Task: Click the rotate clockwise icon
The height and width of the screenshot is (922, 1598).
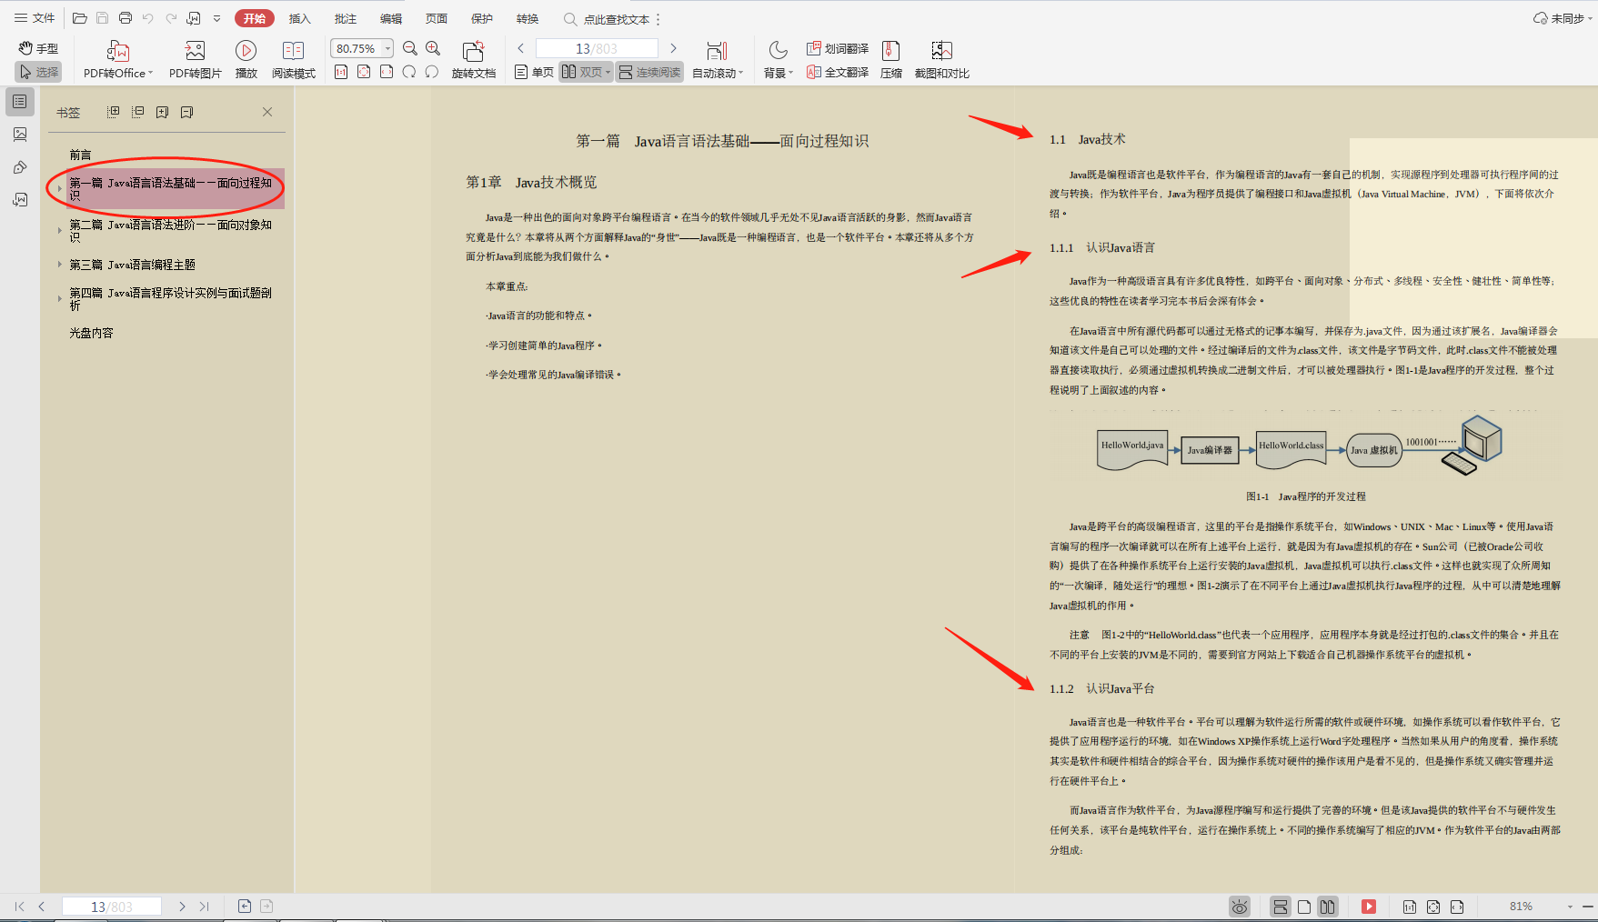Action: [x=409, y=72]
